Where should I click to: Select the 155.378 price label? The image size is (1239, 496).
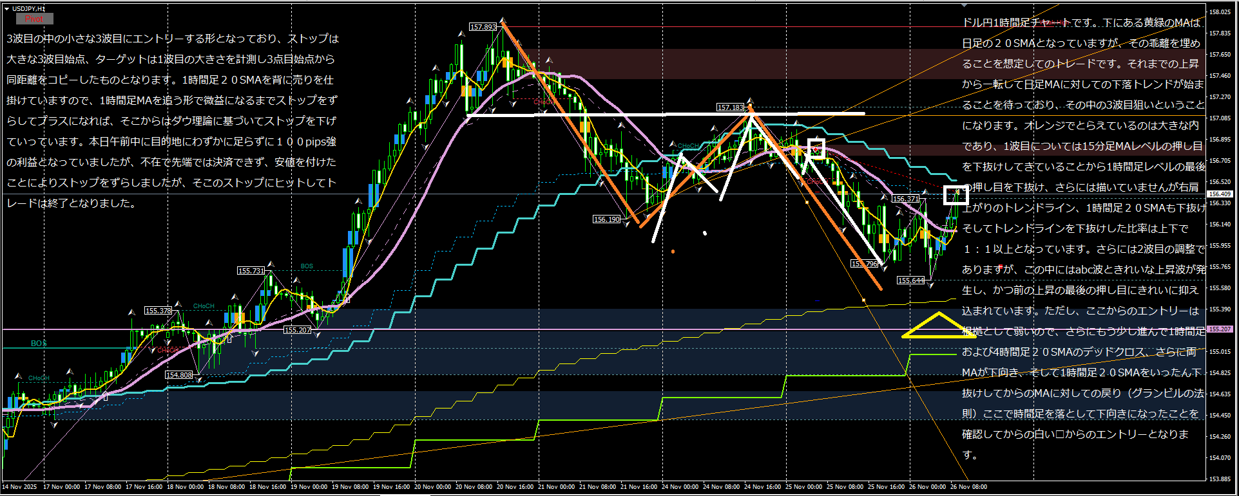[x=158, y=311]
